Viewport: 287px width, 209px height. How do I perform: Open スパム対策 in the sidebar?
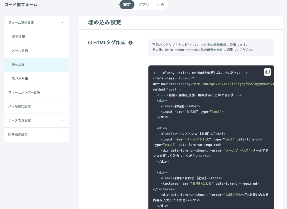[x=37, y=79]
